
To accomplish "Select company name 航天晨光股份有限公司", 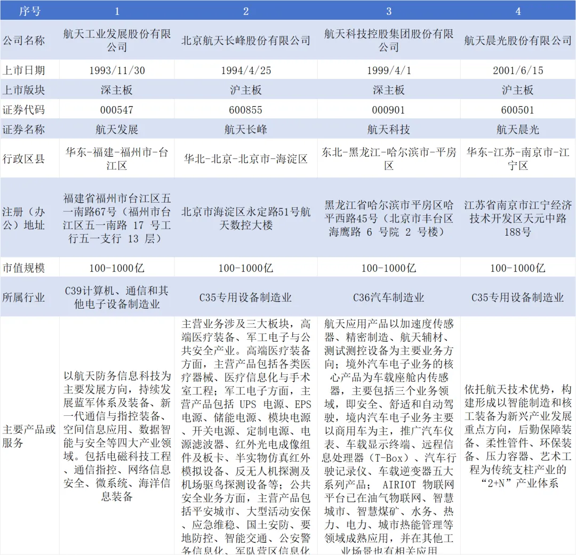I will click(518, 41).
